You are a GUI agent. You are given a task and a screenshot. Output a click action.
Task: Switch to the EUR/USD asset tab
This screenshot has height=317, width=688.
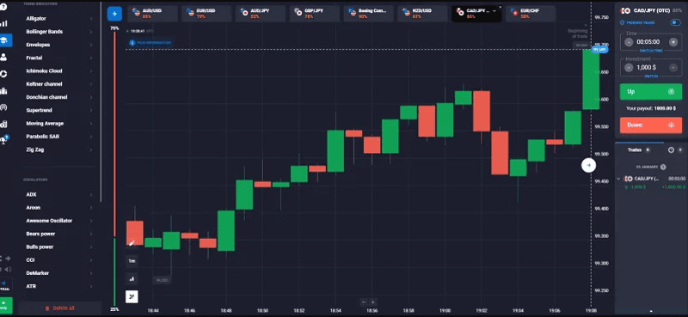click(206, 14)
